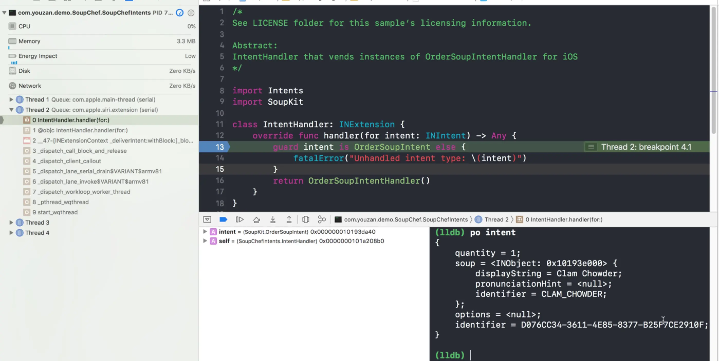Open Debug Memory Graph

[x=322, y=219]
